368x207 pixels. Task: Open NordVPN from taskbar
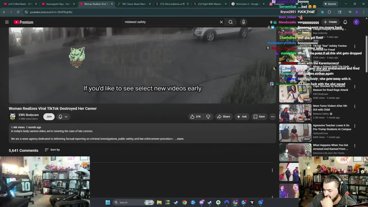coord(227,202)
